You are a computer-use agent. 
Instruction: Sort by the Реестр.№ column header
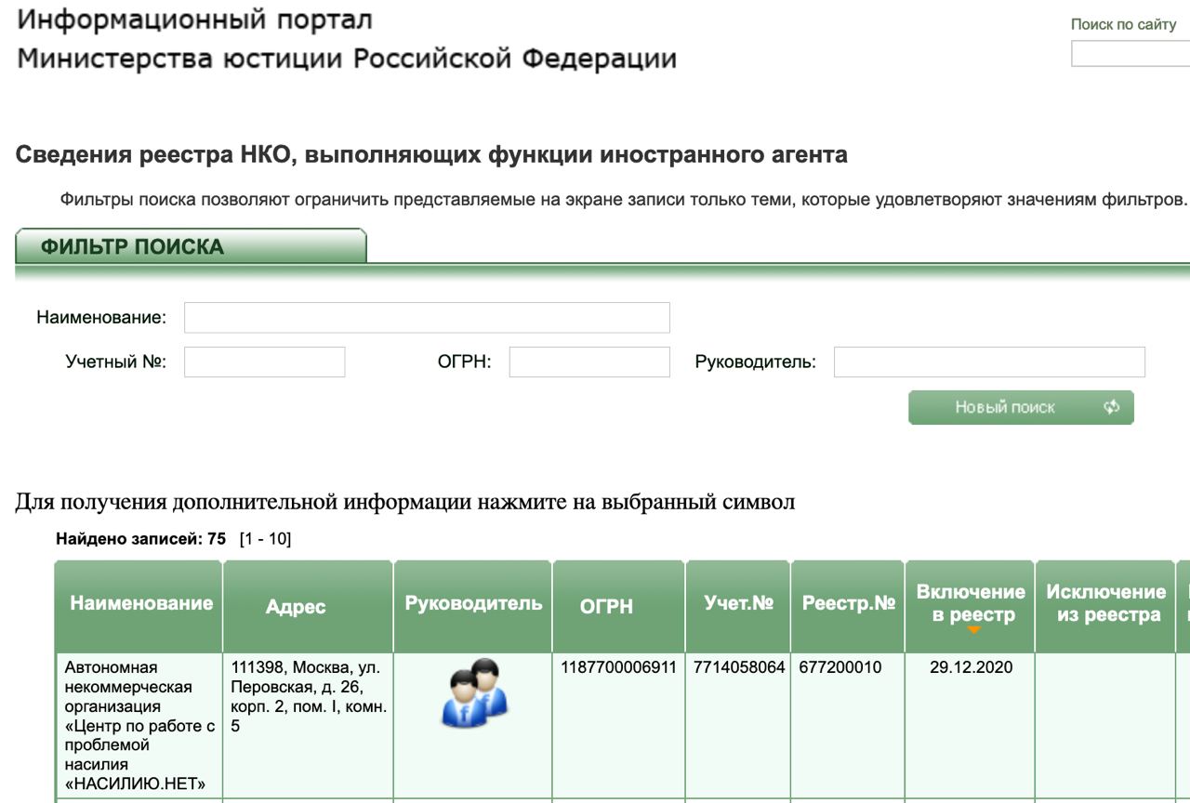[x=848, y=605]
